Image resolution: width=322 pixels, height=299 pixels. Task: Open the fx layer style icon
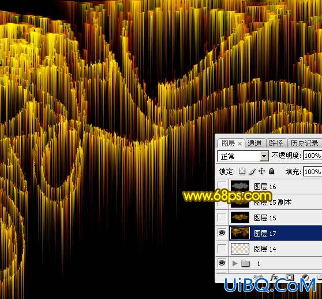point(274,278)
